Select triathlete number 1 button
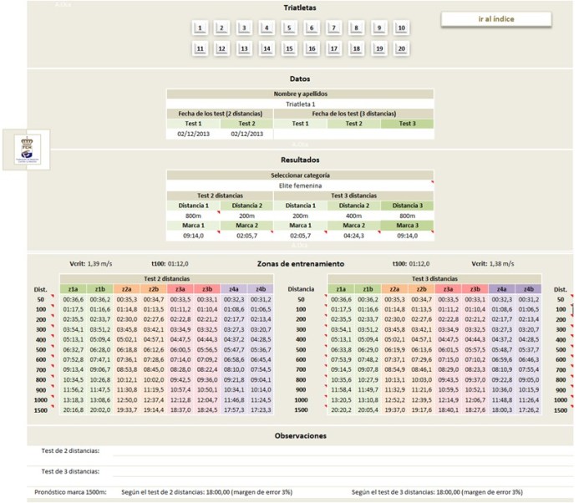This screenshot has width=584, height=503. coord(200,28)
